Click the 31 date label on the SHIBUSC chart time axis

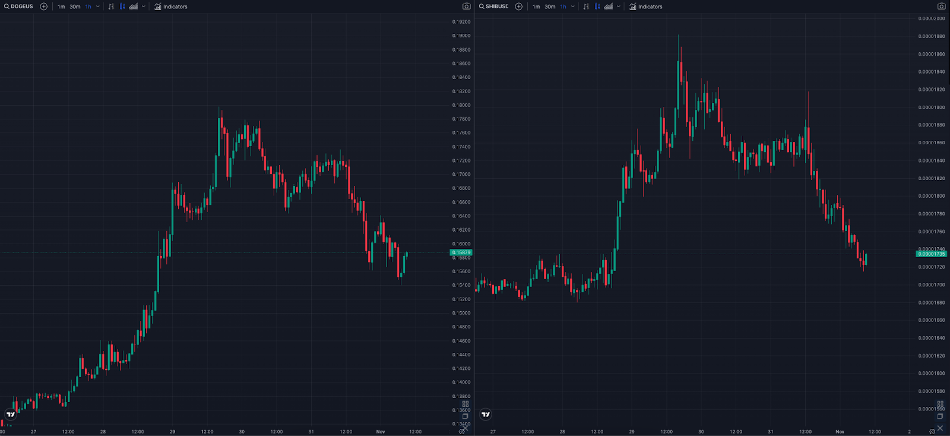click(x=770, y=432)
